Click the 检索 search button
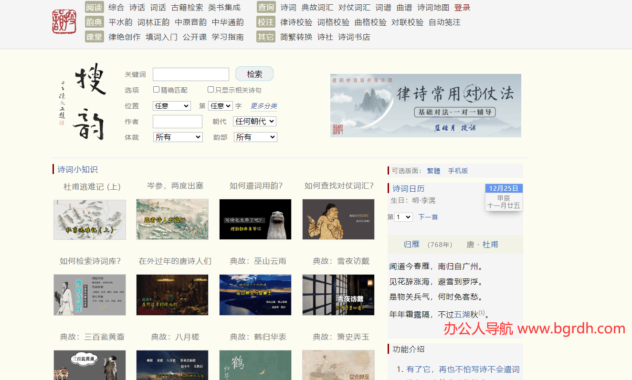The image size is (632, 380). click(254, 73)
